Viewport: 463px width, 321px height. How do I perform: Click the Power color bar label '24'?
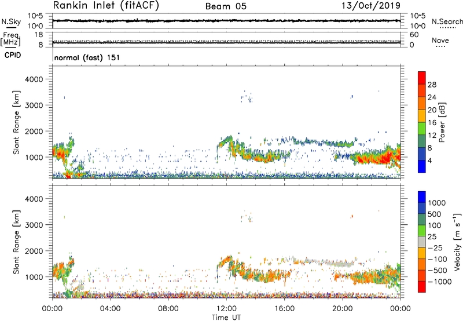pyautogui.click(x=432, y=97)
